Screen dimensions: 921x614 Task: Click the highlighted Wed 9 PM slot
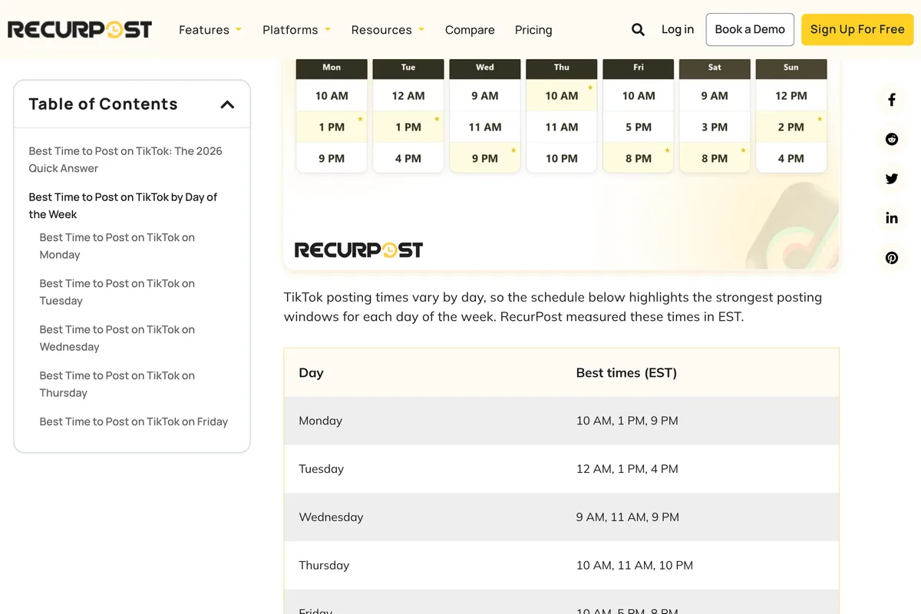pos(485,158)
